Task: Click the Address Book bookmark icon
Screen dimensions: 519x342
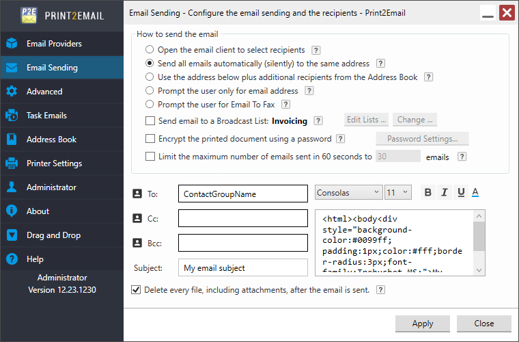Action: pyautogui.click(x=12, y=139)
